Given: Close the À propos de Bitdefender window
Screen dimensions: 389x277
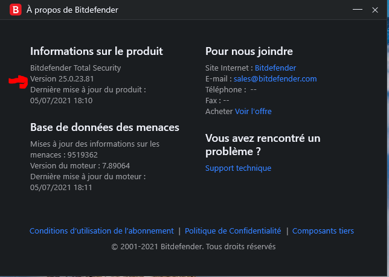Looking at the screenshot, I should [x=375, y=10].
